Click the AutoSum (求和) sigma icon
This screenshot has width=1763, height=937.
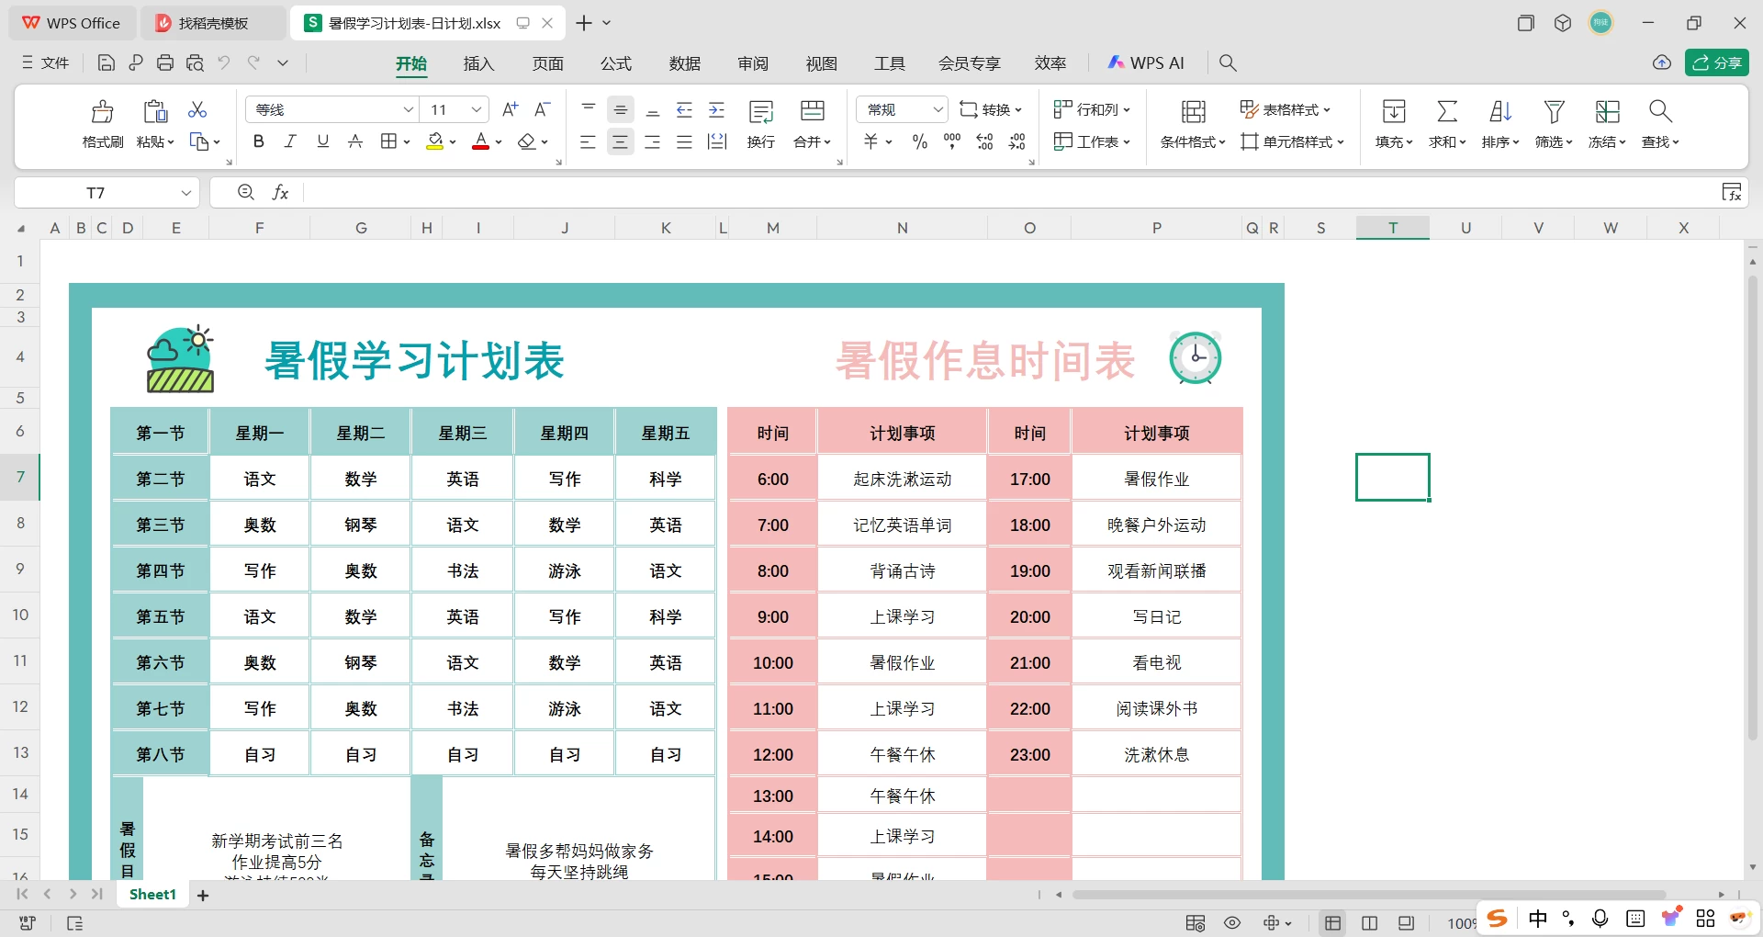click(x=1447, y=111)
